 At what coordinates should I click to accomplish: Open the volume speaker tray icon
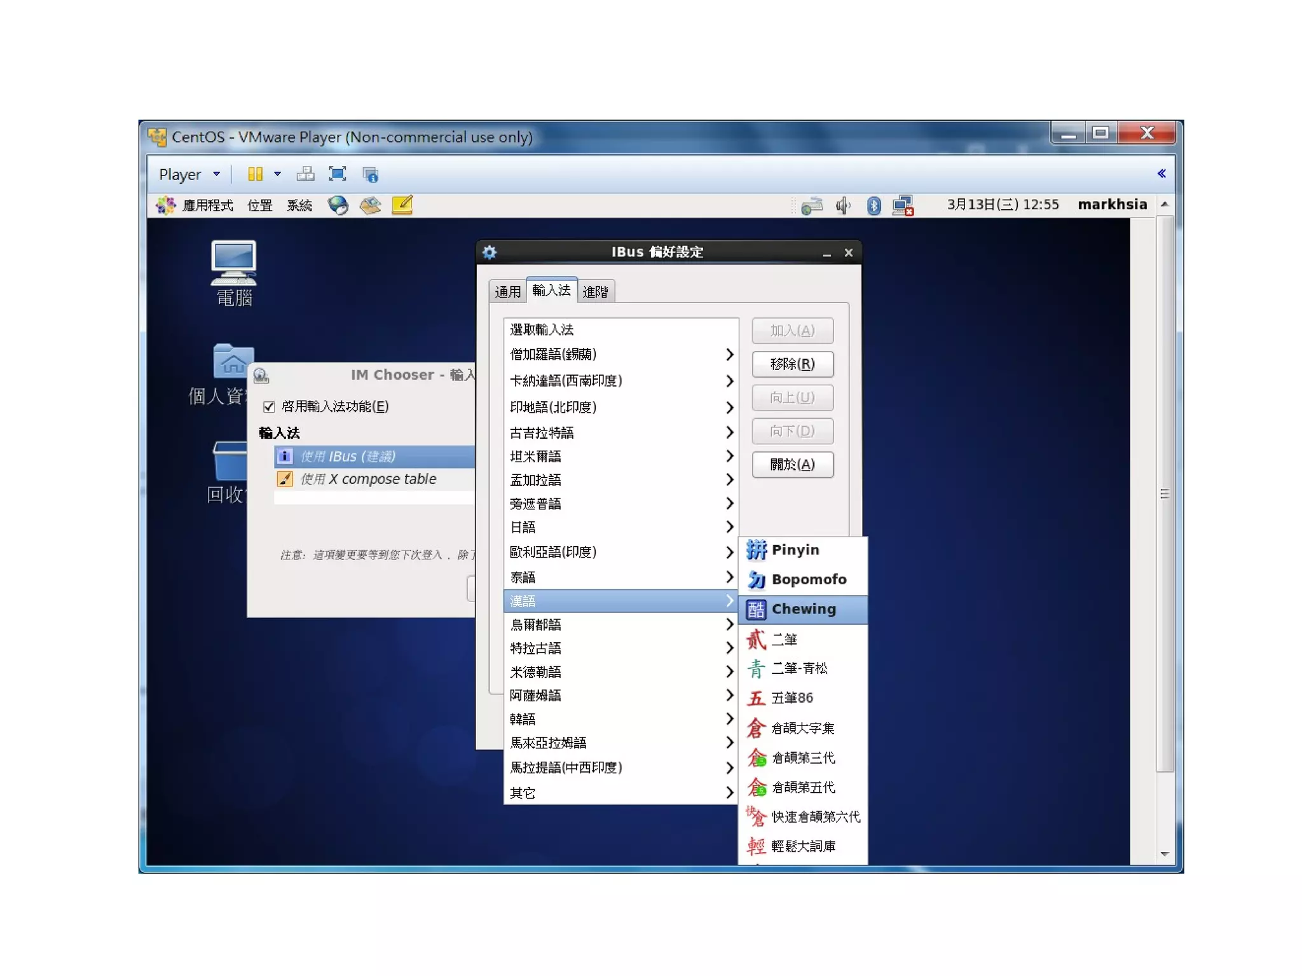843,205
